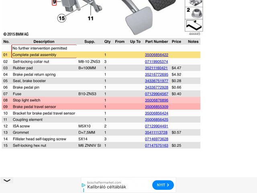Open self-locking hex nut part 07147575163

pos(157,145)
